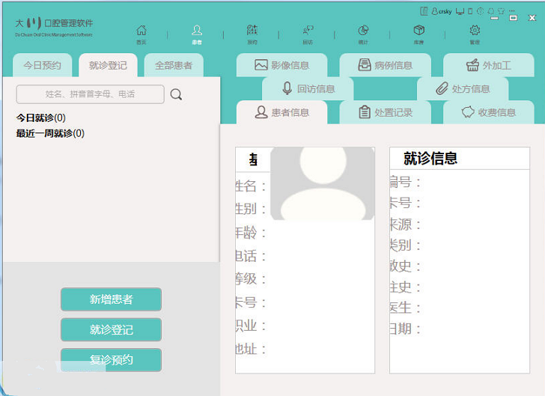Expand the 今日就诊(0) list
The width and height of the screenshot is (545, 396).
[x=40, y=118]
